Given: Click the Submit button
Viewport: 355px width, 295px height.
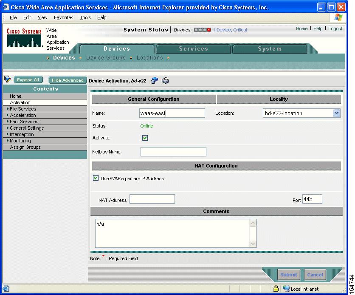Looking at the screenshot, I should (x=289, y=275).
